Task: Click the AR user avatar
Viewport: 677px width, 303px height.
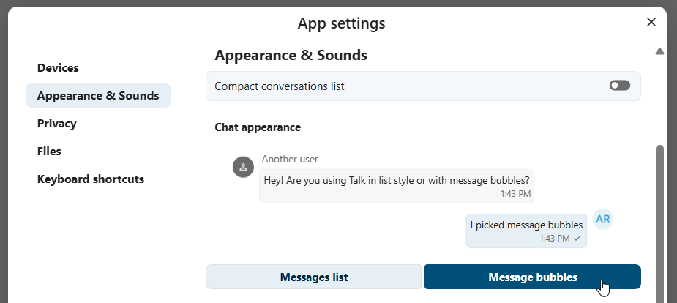Action: coord(602,219)
